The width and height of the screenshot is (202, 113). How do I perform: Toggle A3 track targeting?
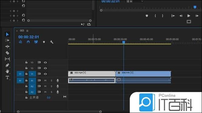32,92
